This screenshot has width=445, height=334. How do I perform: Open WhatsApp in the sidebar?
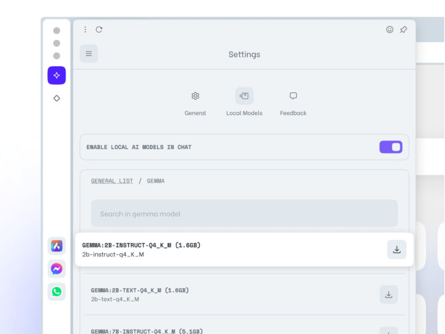57,291
